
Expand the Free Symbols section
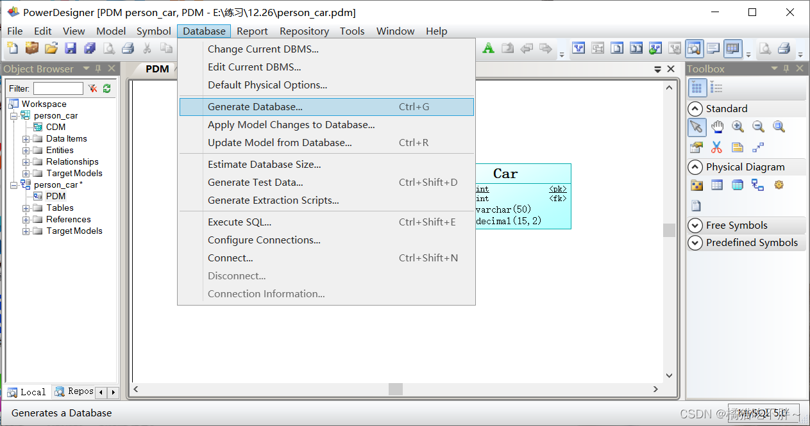click(695, 225)
